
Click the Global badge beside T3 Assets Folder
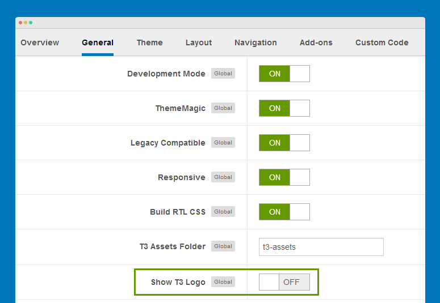pyautogui.click(x=223, y=246)
